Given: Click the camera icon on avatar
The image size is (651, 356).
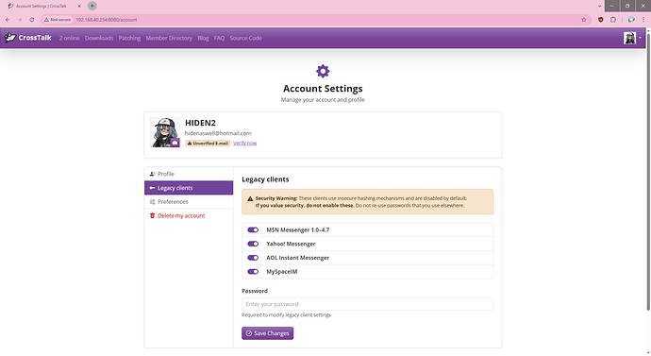Looking at the screenshot, I should pos(175,143).
